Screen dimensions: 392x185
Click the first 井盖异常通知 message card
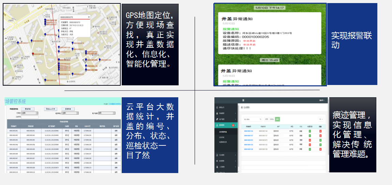[270, 33]
